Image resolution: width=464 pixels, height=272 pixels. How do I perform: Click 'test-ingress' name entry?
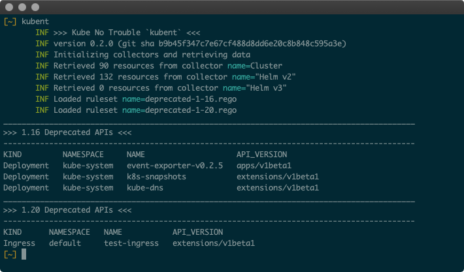point(131,243)
